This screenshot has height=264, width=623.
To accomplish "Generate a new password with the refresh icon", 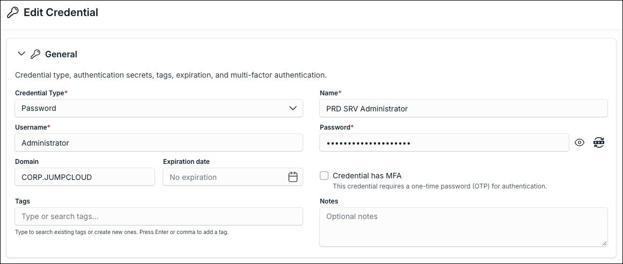I will point(599,142).
